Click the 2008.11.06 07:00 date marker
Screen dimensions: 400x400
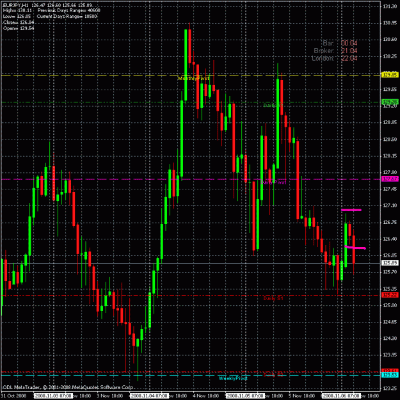[x=341, y=396]
